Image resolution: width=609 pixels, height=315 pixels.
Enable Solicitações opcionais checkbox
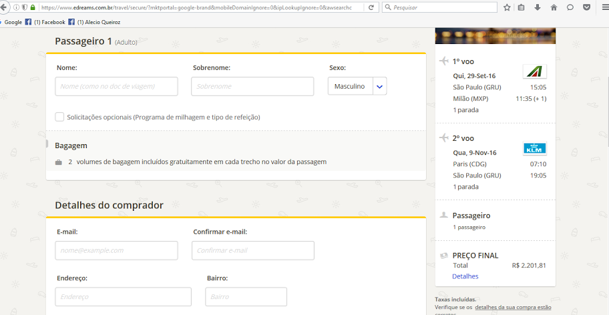pos(59,117)
